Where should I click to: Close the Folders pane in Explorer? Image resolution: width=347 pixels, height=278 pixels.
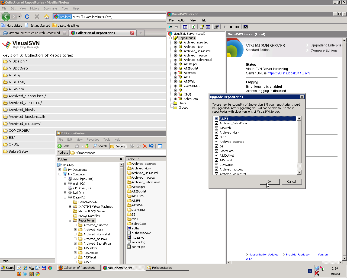(121, 159)
